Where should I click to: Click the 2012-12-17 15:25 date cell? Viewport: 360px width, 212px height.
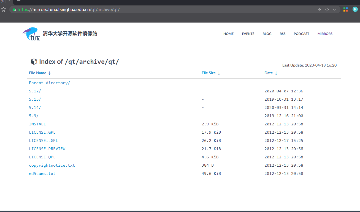[284, 141]
